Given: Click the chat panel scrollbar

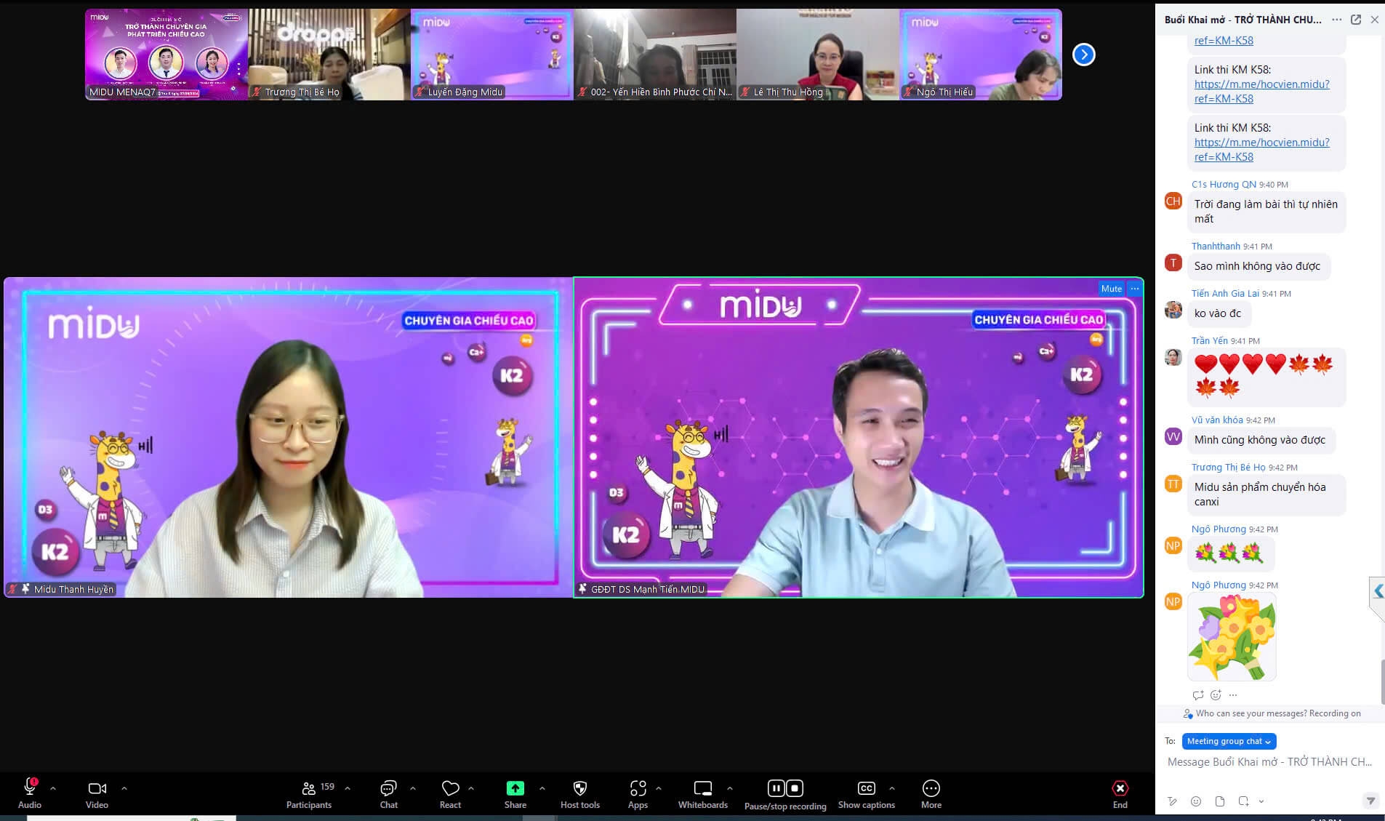Looking at the screenshot, I should click(1382, 682).
